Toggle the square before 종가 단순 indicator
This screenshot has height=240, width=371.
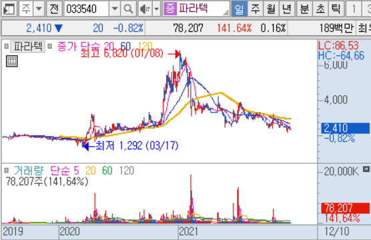point(49,46)
